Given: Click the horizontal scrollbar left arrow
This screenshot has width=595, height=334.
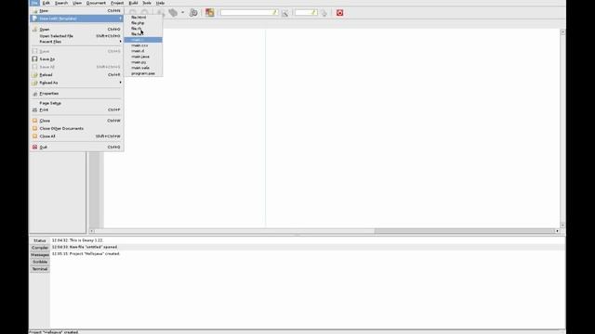Looking at the screenshot, I should pos(92,231).
